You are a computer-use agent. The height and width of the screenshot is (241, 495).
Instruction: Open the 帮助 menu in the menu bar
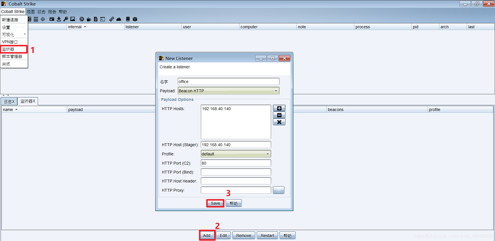click(63, 12)
